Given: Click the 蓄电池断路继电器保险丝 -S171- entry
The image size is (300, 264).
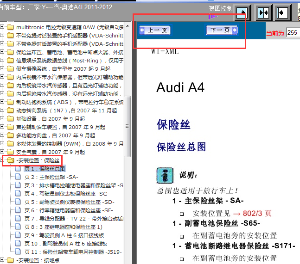Looking at the screenshot, I should tap(240, 246).
